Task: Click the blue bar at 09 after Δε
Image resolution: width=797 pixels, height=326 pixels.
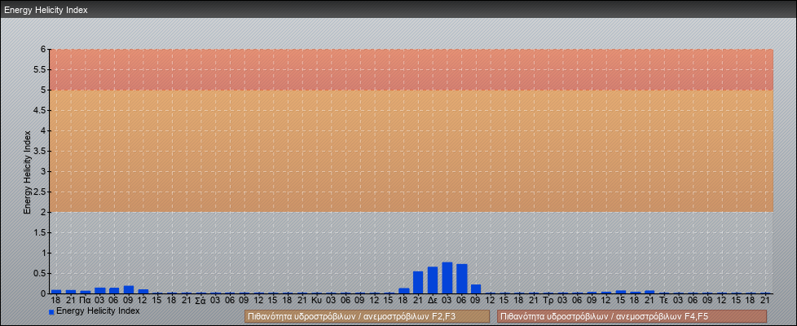Action: [476, 289]
